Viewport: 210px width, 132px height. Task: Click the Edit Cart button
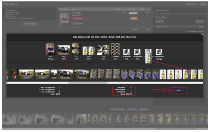160,21
